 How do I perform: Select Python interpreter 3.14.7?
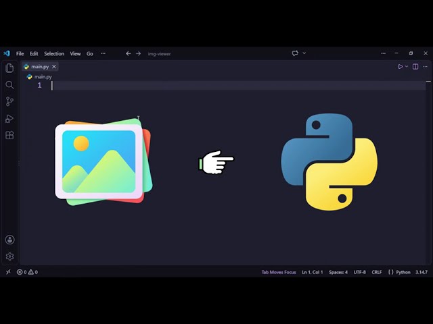click(421, 272)
